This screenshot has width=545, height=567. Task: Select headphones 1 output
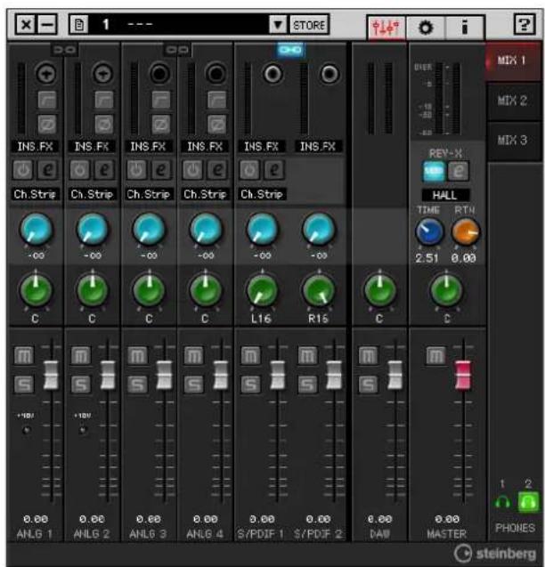click(502, 502)
